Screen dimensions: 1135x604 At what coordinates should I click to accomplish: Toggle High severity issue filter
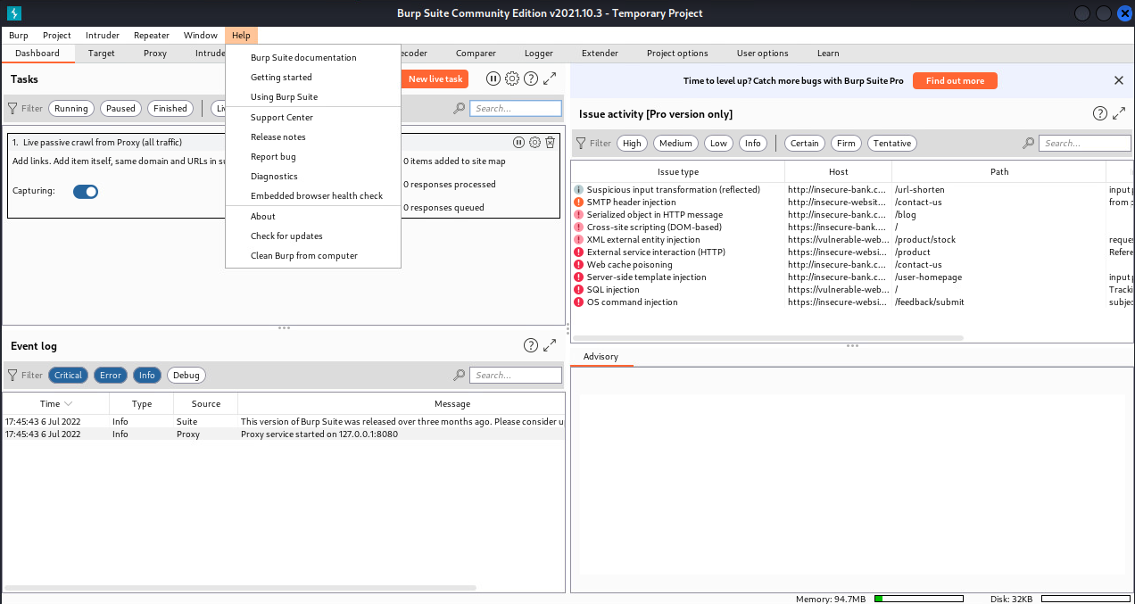(632, 144)
